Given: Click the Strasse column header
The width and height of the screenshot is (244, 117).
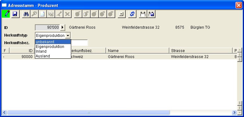Looking at the screenshot, I should (x=201, y=51).
